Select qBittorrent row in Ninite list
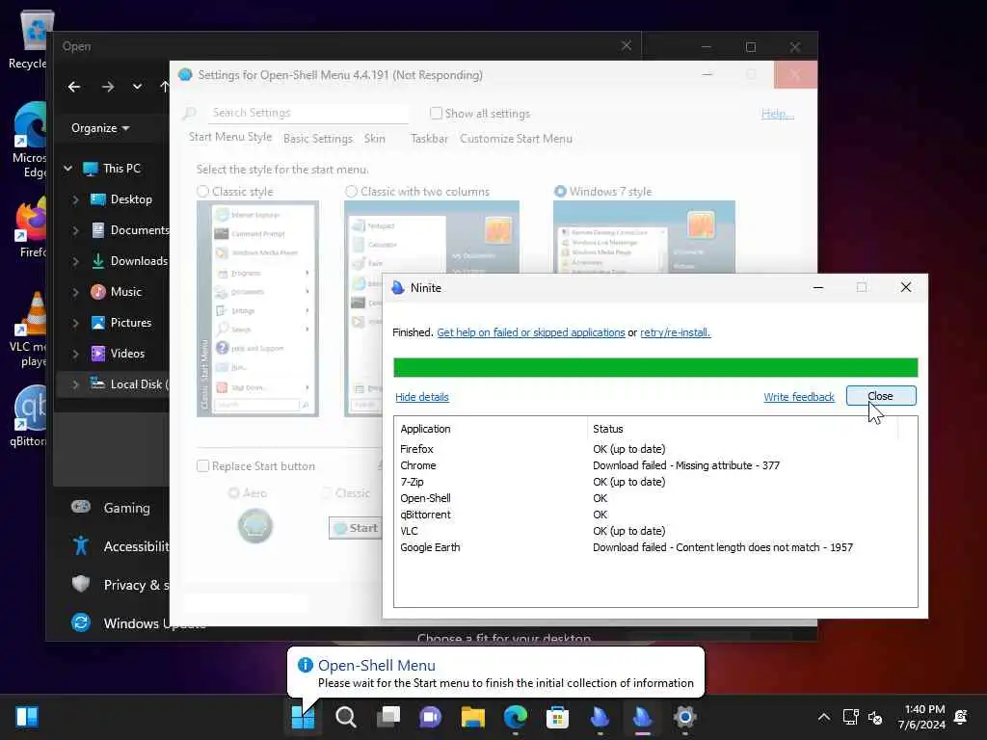987x740 pixels. [x=654, y=515]
